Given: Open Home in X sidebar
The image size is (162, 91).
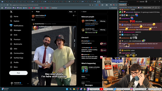Looking at the screenshot, I should (x=14, y=16).
